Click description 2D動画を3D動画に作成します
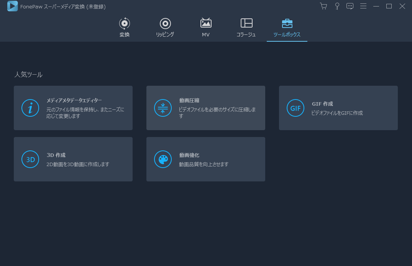The image size is (412, 266). click(x=78, y=165)
